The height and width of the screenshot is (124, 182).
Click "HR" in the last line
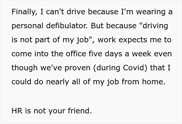click(17, 111)
